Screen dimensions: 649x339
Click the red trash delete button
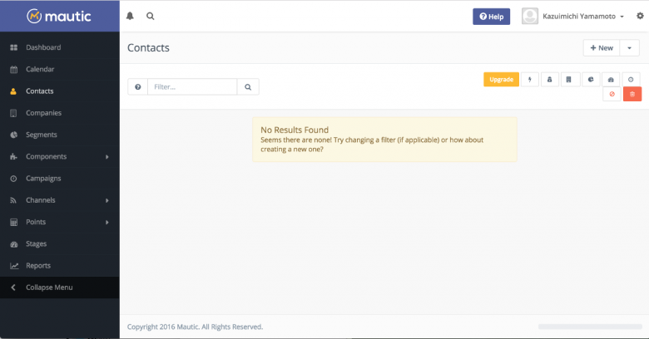(632, 95)
